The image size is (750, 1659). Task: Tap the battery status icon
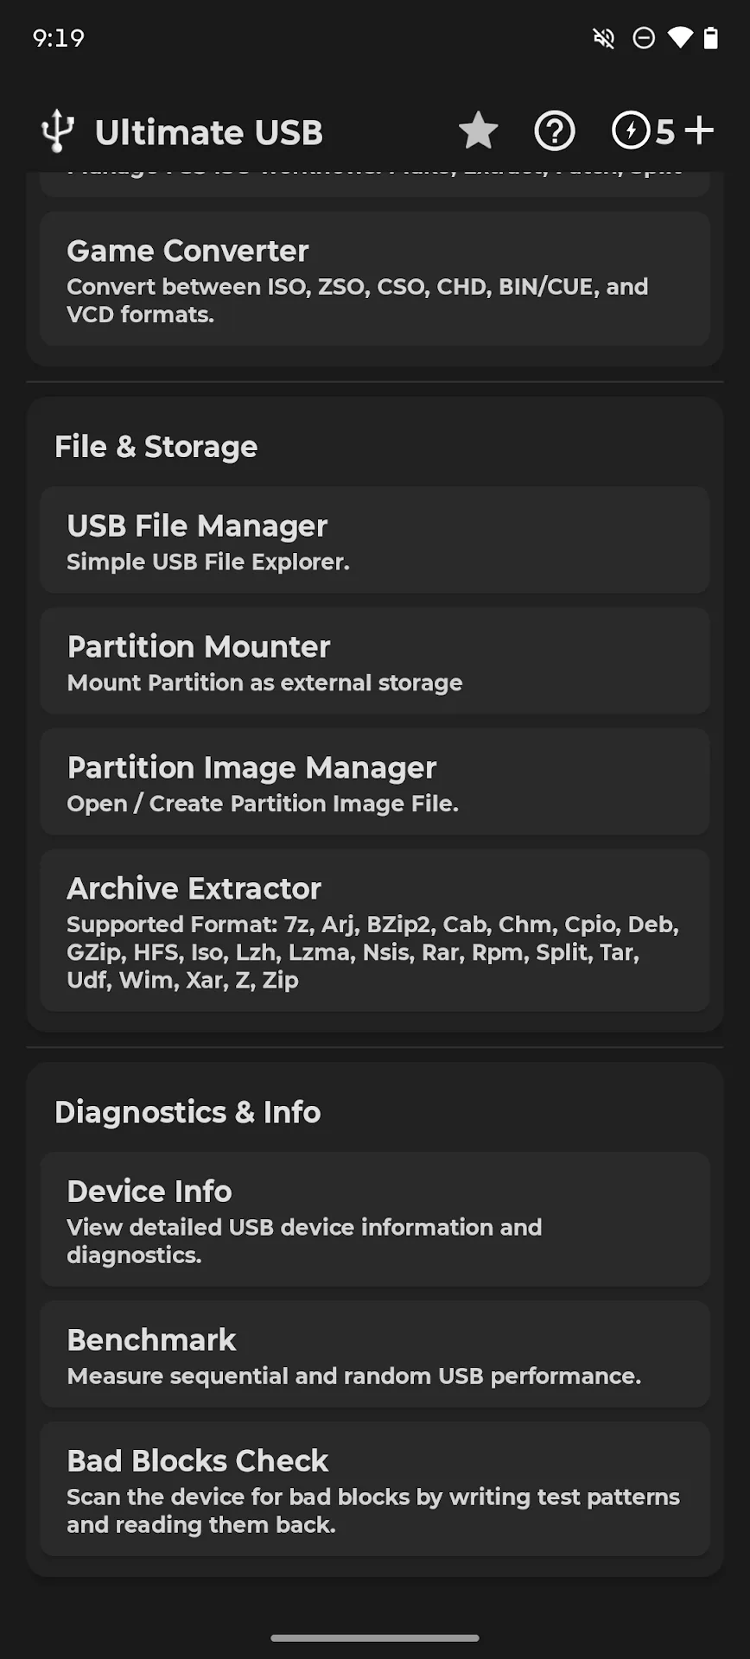click(x=711, y=38)
